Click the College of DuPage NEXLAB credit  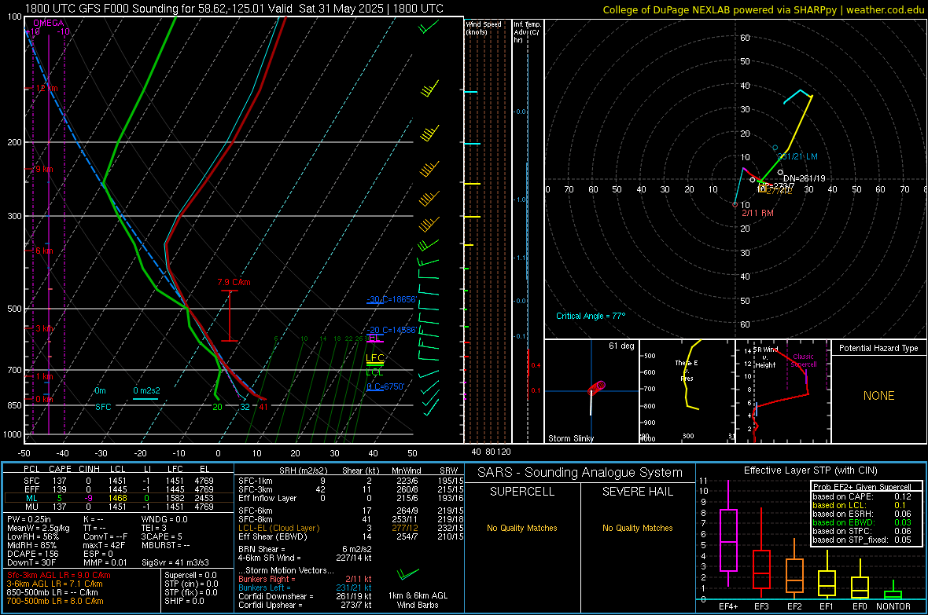763,9
